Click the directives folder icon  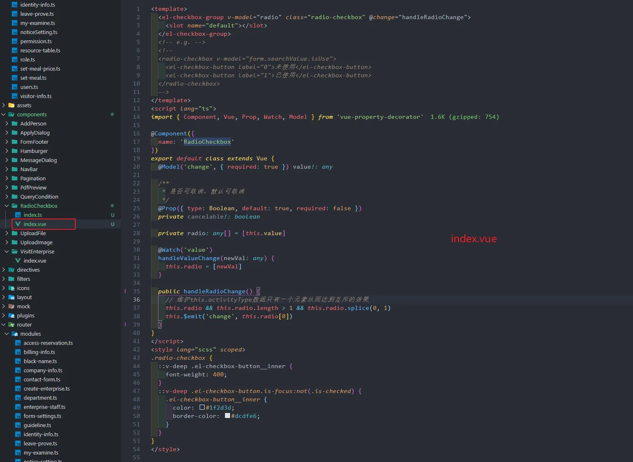tap(11, 270)
